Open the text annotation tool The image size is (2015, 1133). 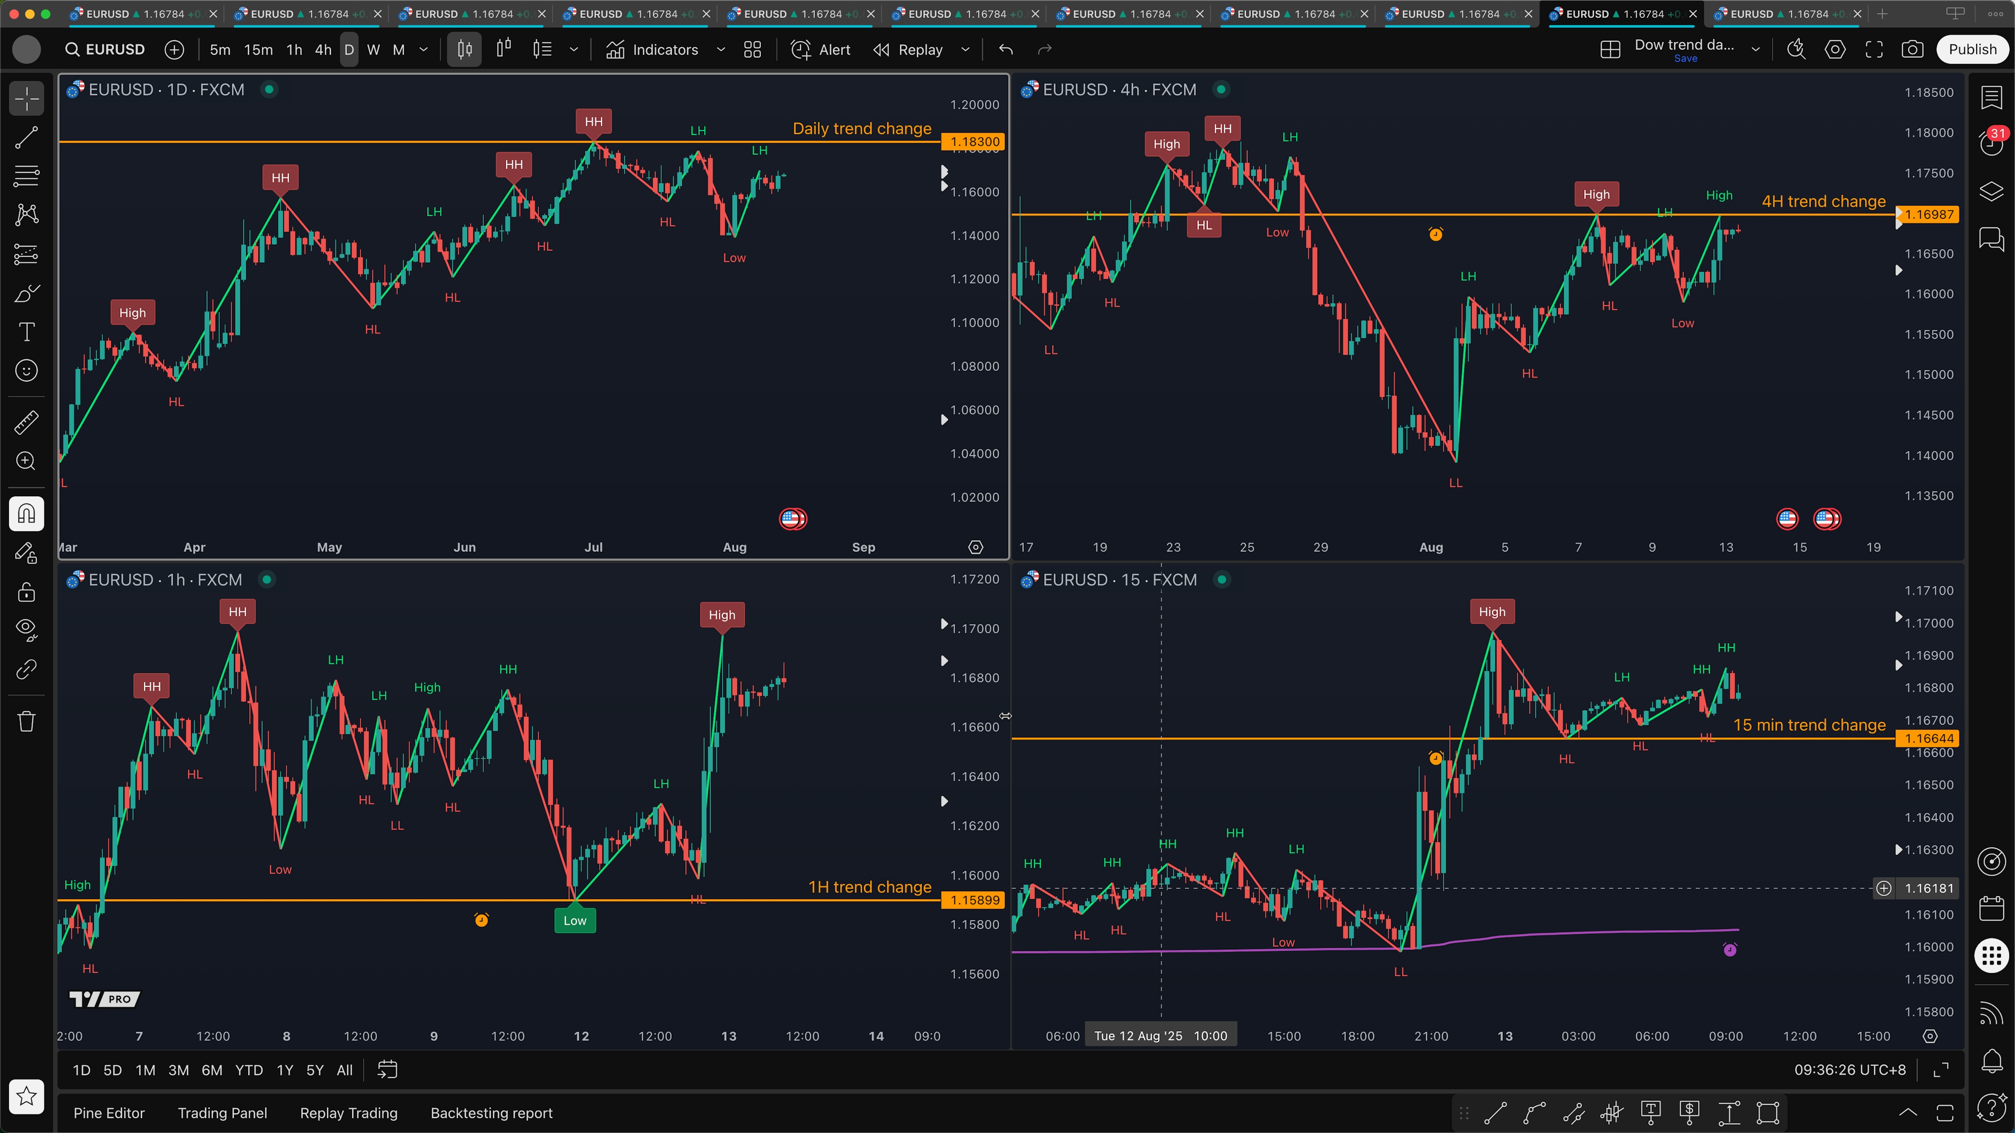[x=27, y=332]
